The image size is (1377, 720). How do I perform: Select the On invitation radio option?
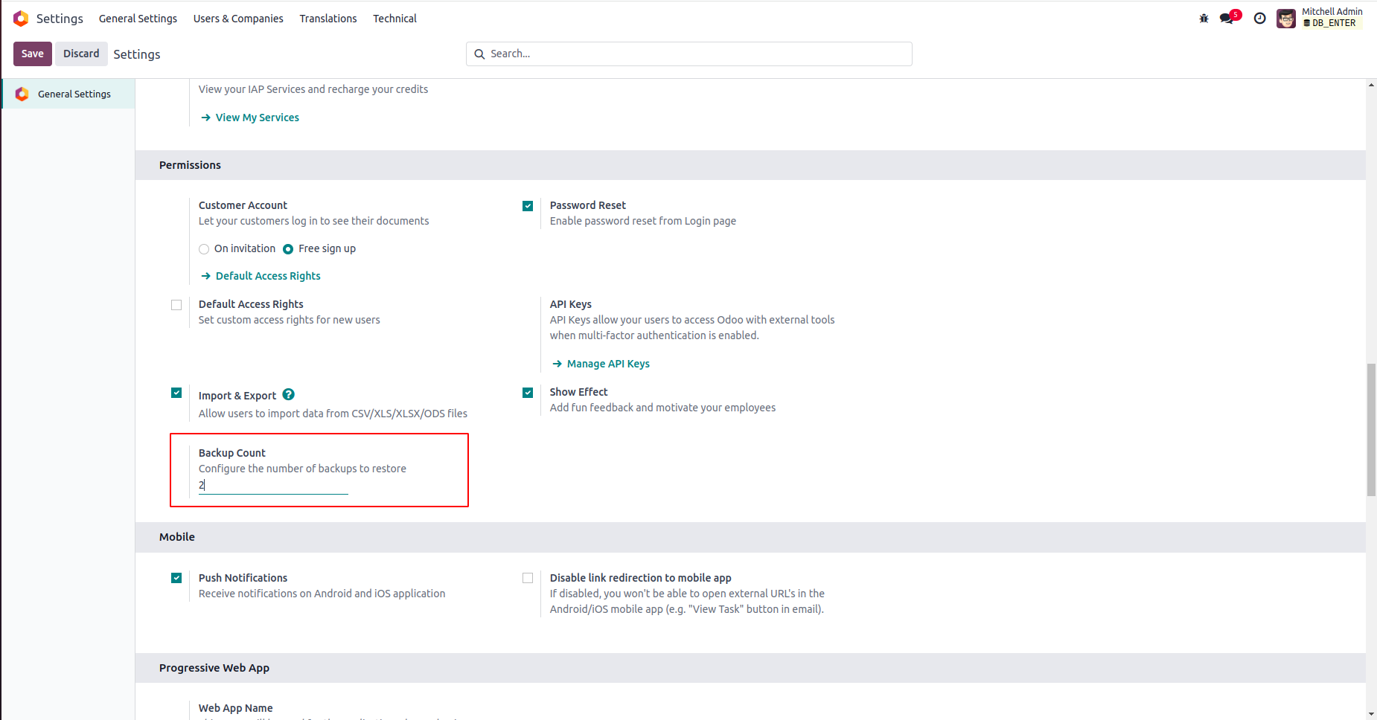click(204, 249)
